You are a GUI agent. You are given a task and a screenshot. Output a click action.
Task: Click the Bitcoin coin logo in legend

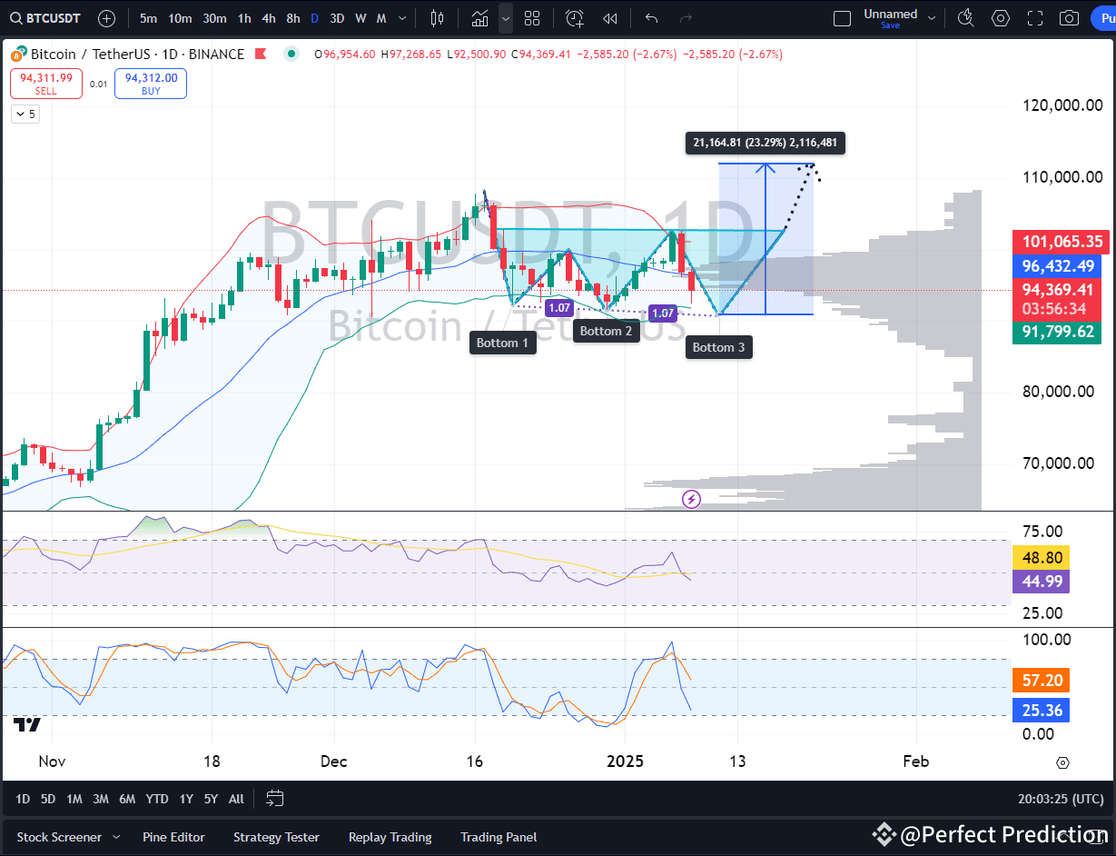(17, 55)
